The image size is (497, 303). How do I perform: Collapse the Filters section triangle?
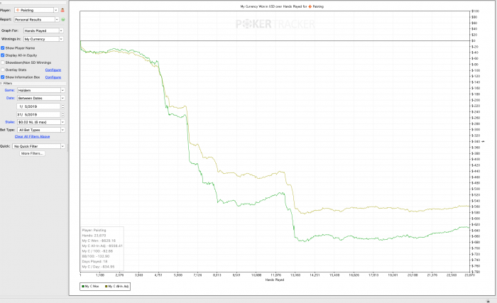click(x=2, y=84)
